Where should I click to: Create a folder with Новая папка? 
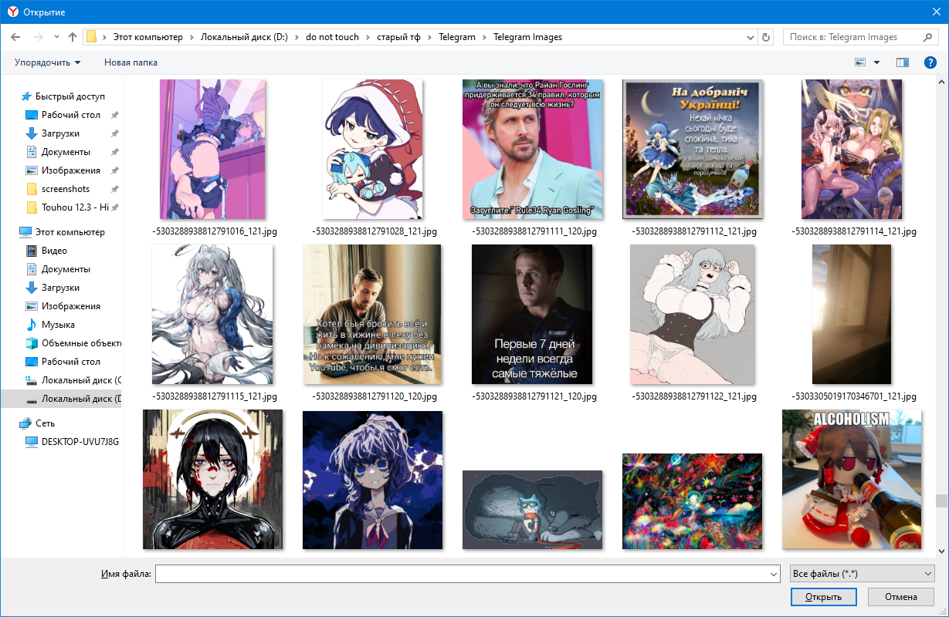pyautogui.click(x=130, y=62)
